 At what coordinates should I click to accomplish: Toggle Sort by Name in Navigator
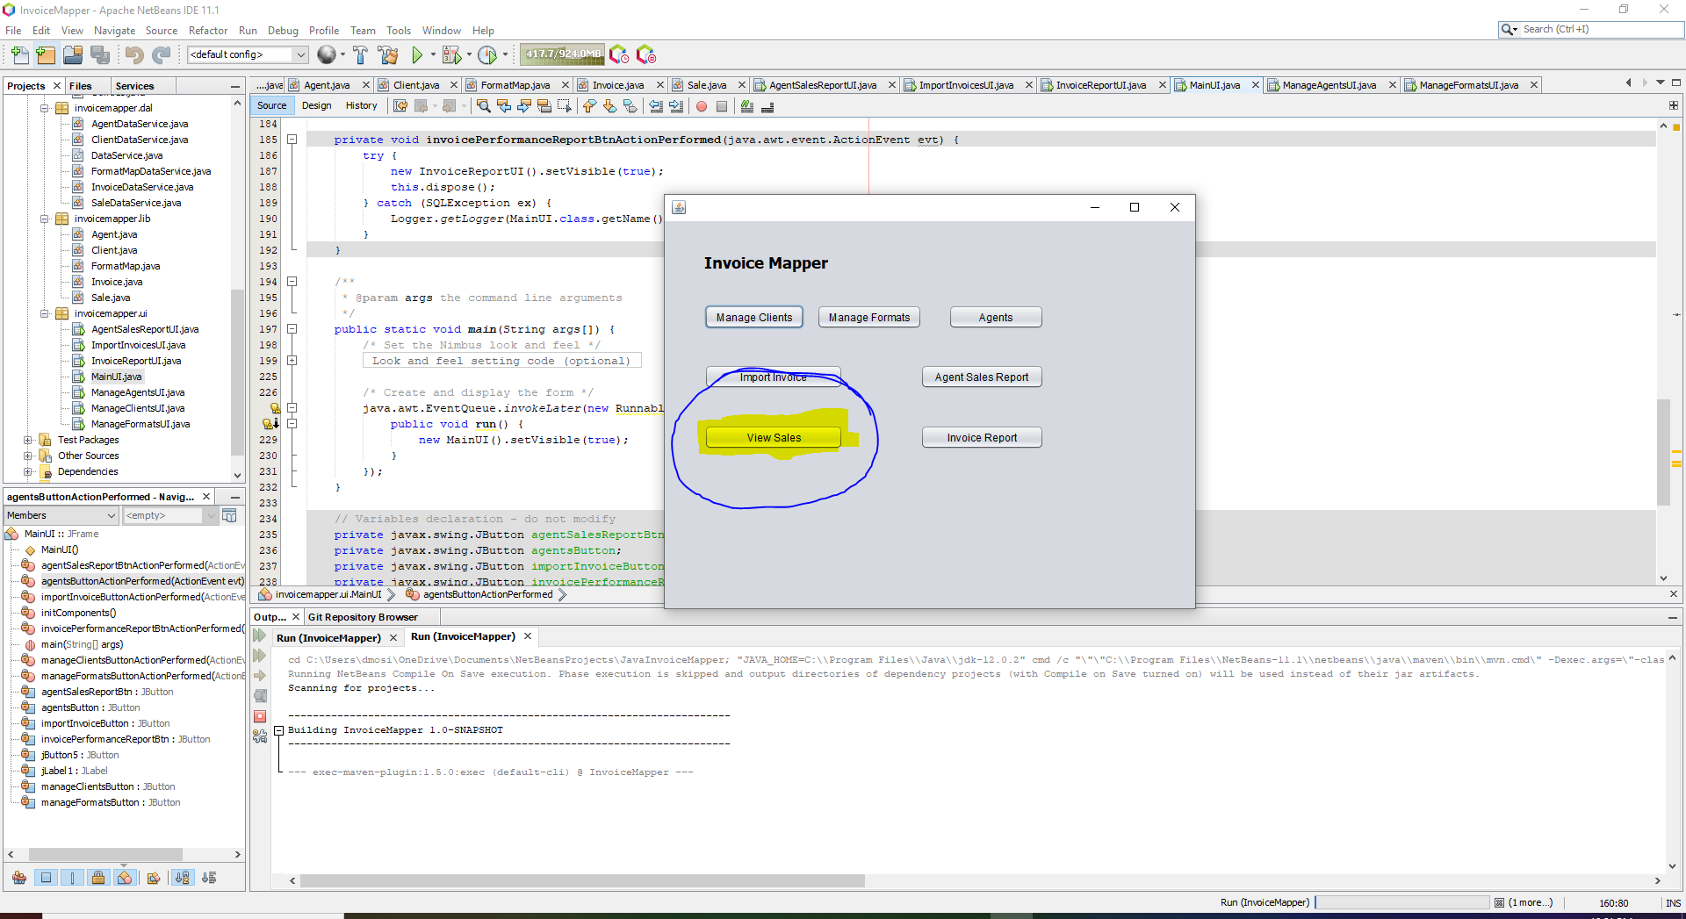[x=182, y=877]
